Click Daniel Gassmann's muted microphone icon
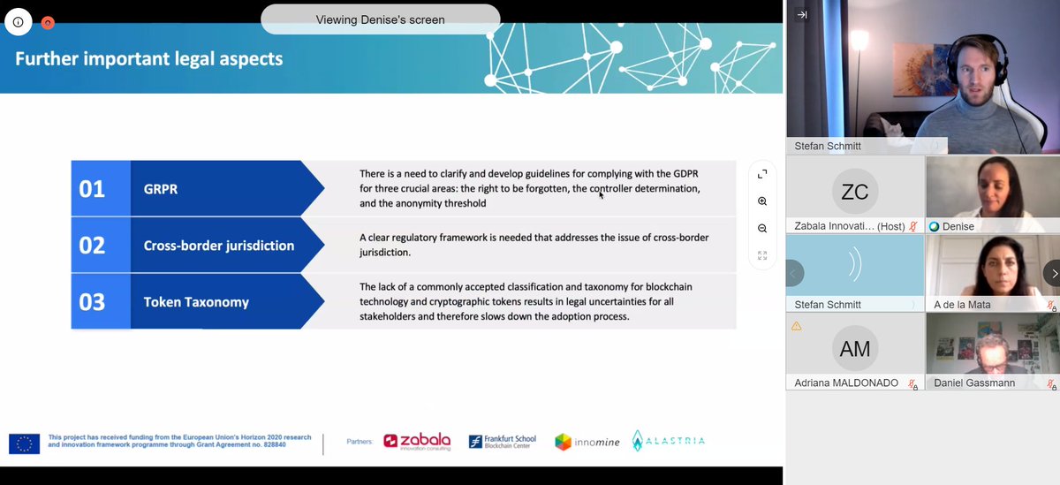The image size is (1060, 485). (1051, 383)
